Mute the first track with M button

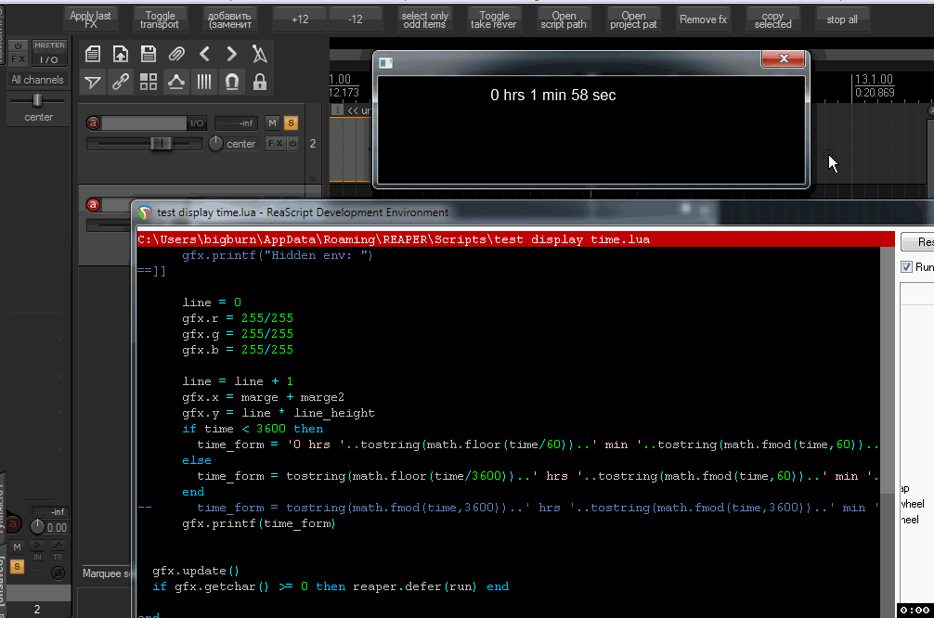[x=272, y=123]
